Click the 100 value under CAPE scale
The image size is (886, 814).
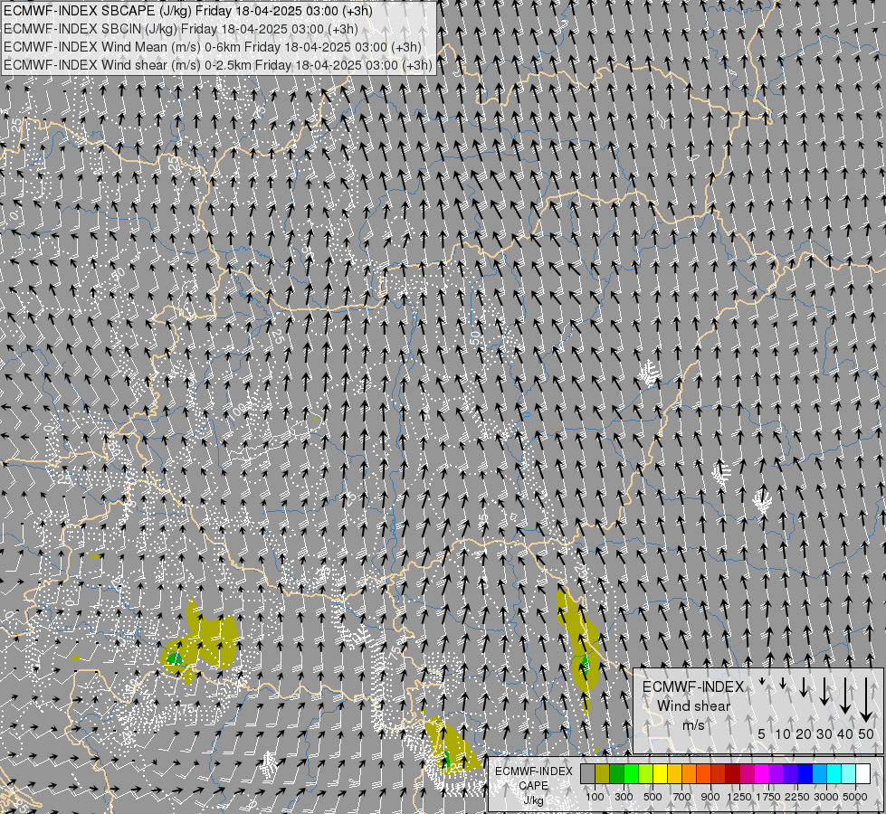pyautogui.click(x=595, y=797)
